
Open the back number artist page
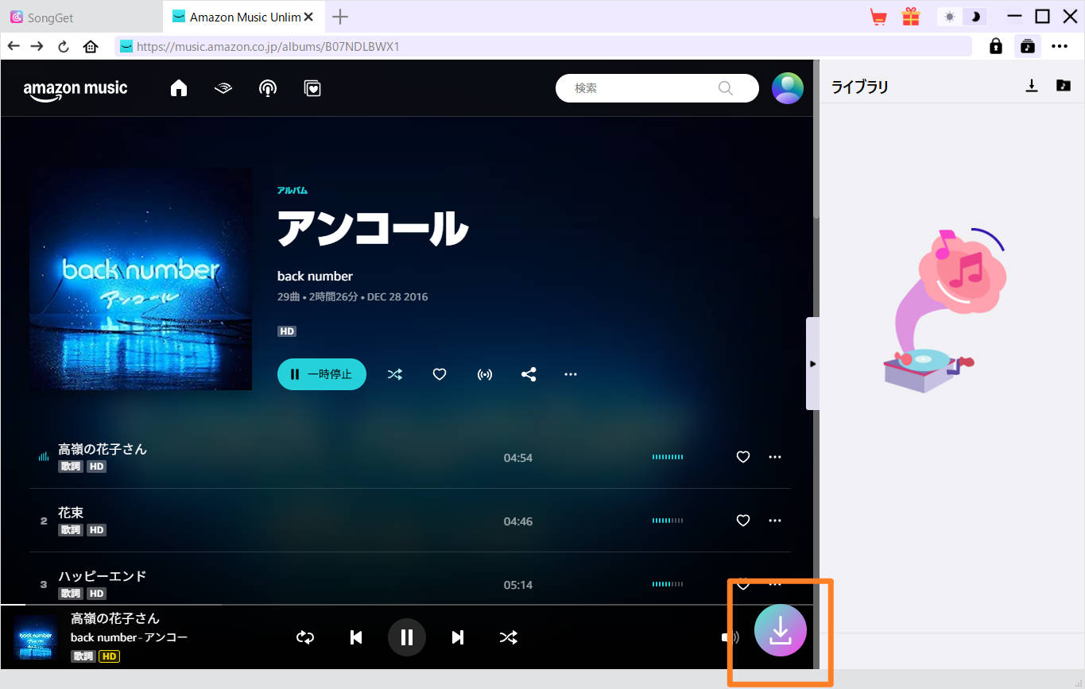(314, 276)
